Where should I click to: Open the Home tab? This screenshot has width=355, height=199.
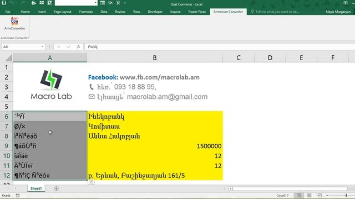[x=25, y=12]
